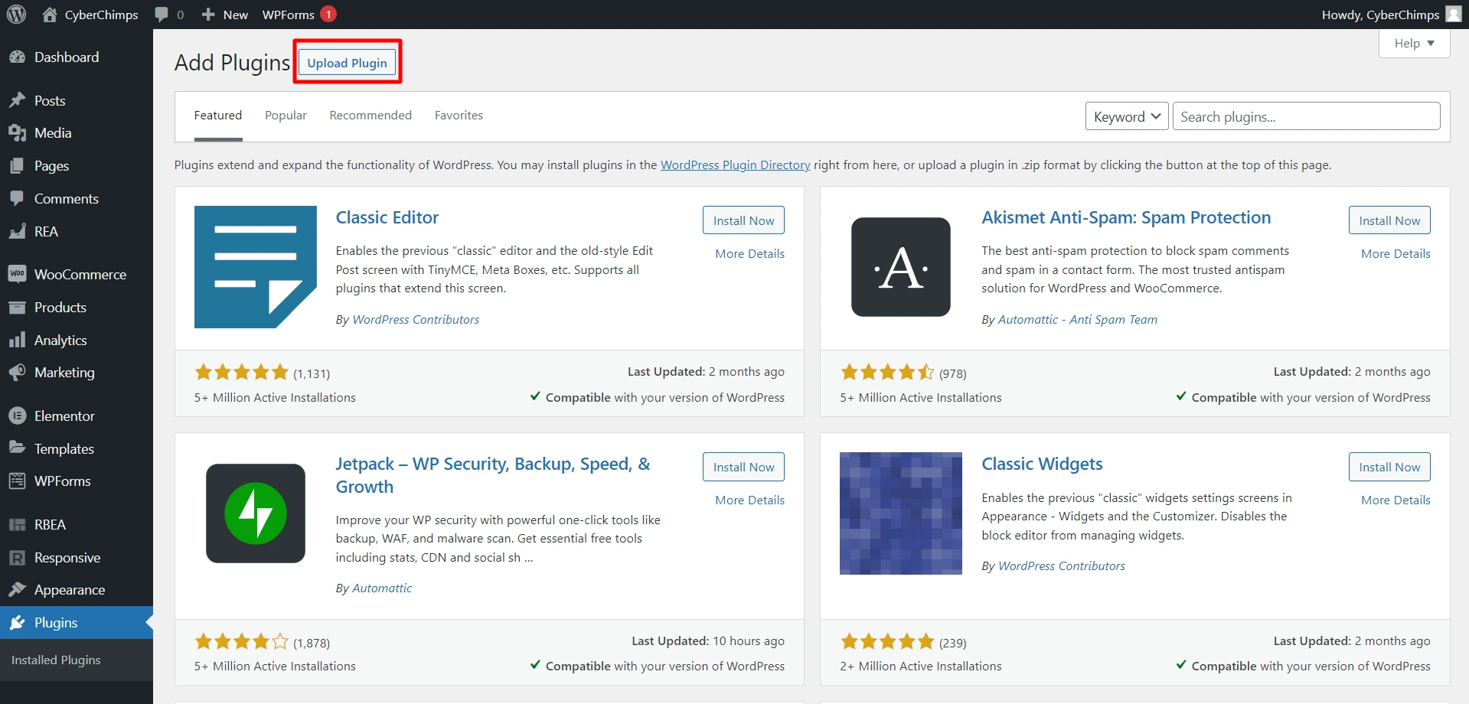Open WordPress Contributors link under Classic Widgets
Viewport: 1469px width, 704px height.
1062,566
